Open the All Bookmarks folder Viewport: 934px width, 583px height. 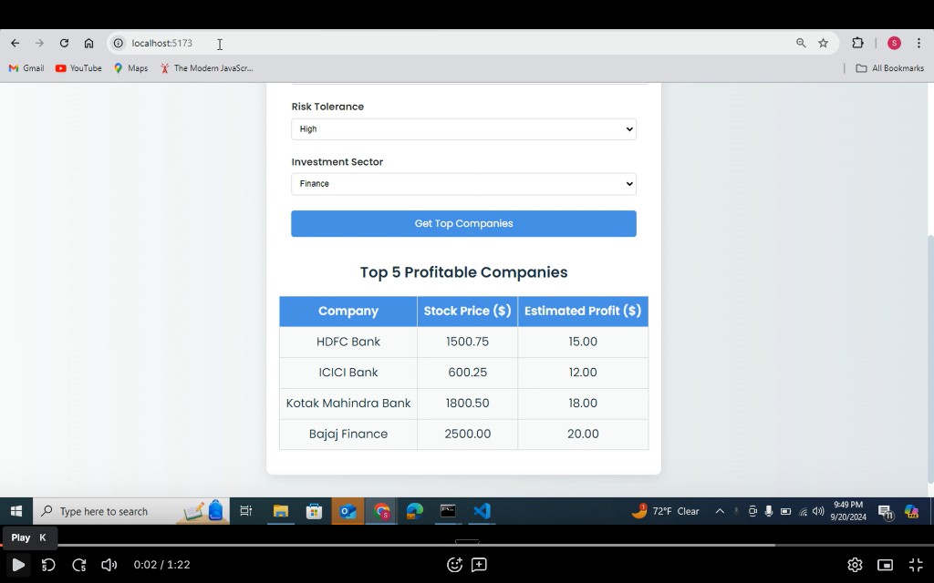[x=890, y=68]
